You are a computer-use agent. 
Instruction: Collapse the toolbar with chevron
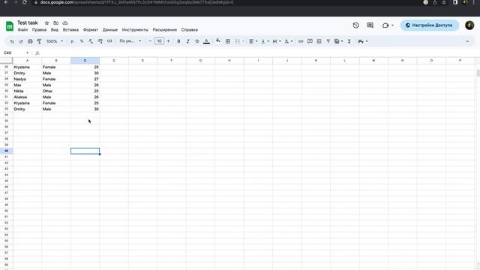(467, 41)
